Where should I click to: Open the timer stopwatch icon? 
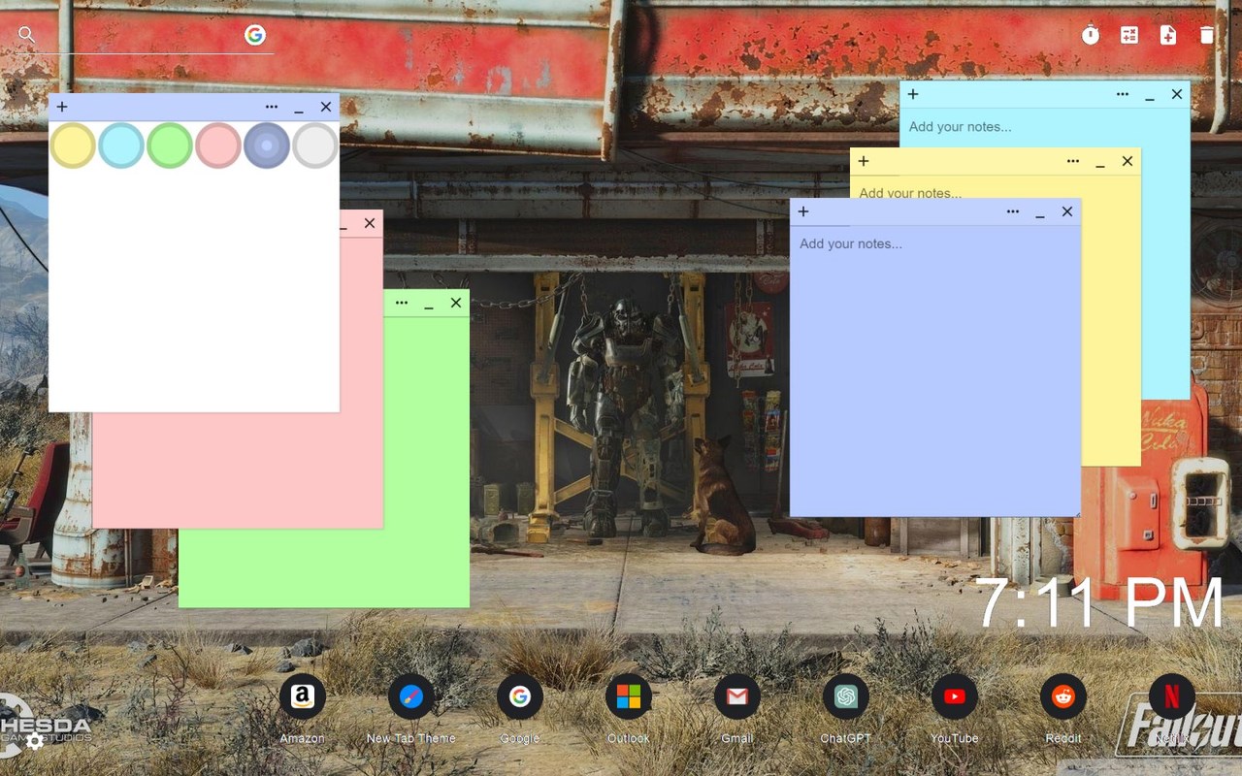1091,35
